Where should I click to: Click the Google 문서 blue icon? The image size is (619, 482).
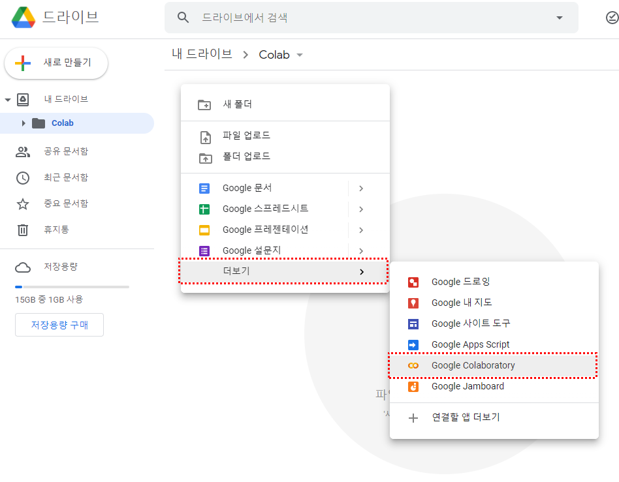(x=204, y=188)
